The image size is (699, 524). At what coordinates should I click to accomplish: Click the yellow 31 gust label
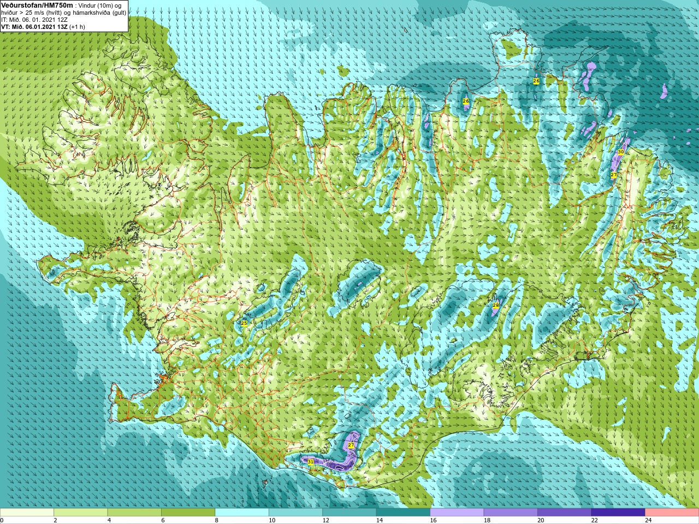pyautogui.click(x=311, y=462)
